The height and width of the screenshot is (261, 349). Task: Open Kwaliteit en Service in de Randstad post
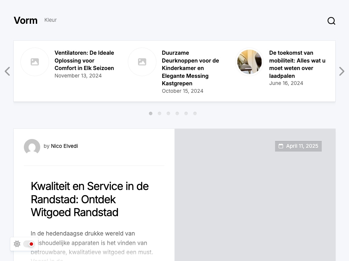pyautogui.click(x=90, y=199)
